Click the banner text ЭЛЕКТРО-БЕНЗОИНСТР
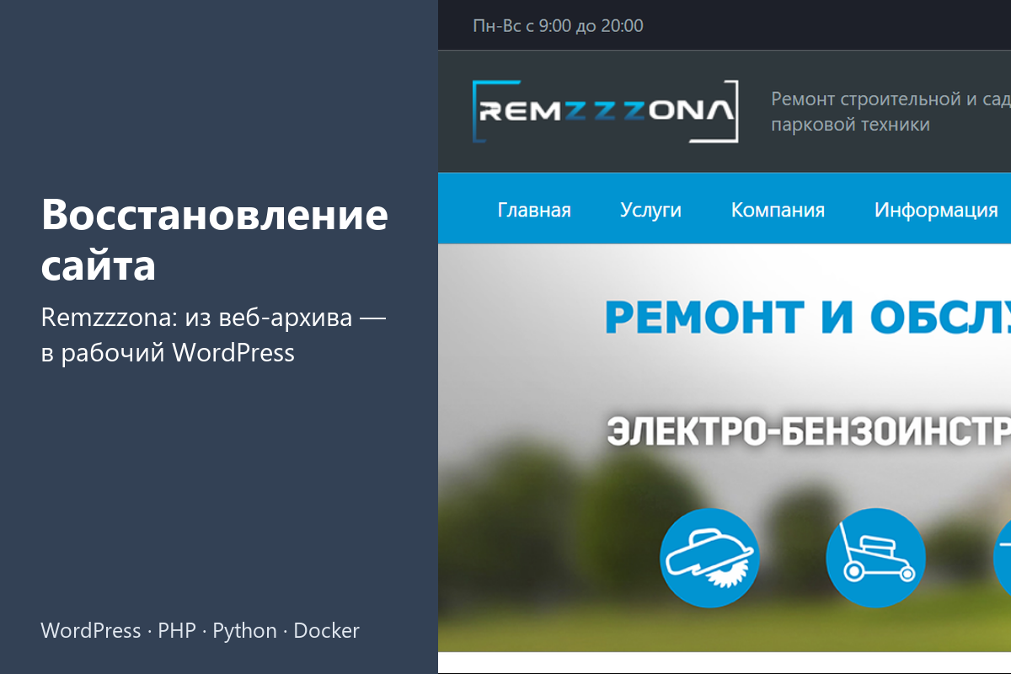The width and height of the screenshot is (1011, 674). coord(809,430)
